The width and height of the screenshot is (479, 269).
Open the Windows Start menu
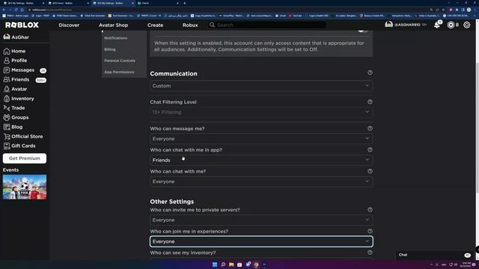[x=215, y=265]
